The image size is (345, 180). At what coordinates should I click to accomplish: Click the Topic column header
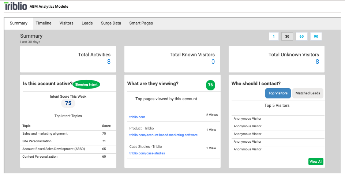[x=26, y=126]
